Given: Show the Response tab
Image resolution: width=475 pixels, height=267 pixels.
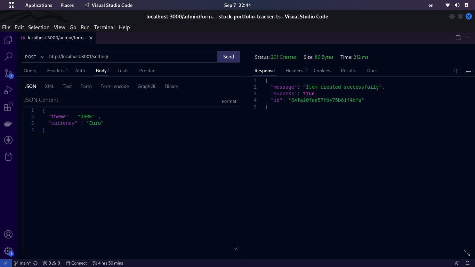Looking at the screenshot, I should (264, 71).
